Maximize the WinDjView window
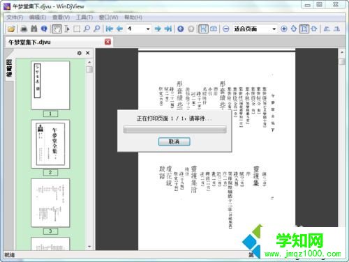349x262 pixels. (x=320, y=5)
